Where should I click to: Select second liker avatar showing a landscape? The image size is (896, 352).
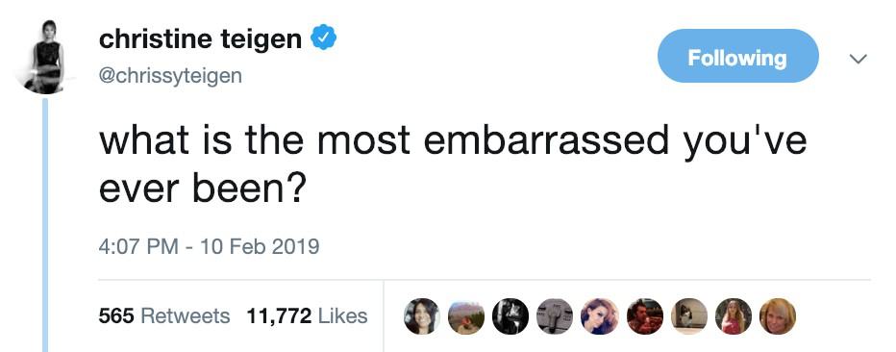466,316
